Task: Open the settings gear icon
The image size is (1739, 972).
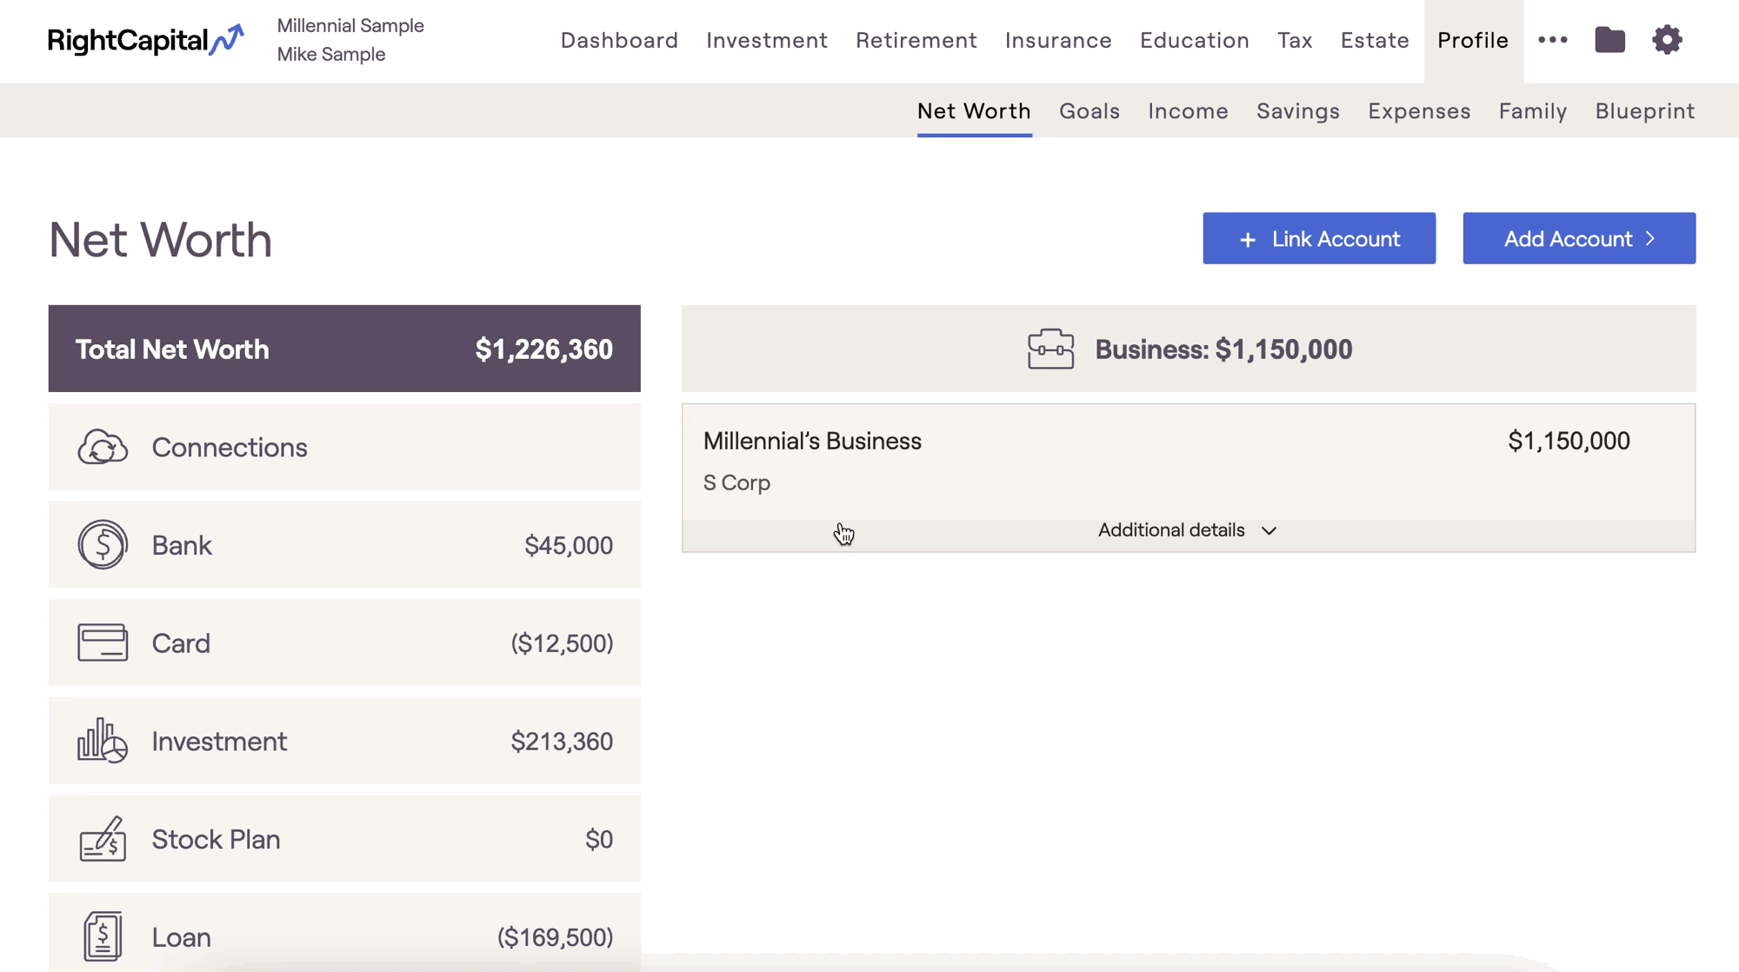Action: click(1667, 40)
